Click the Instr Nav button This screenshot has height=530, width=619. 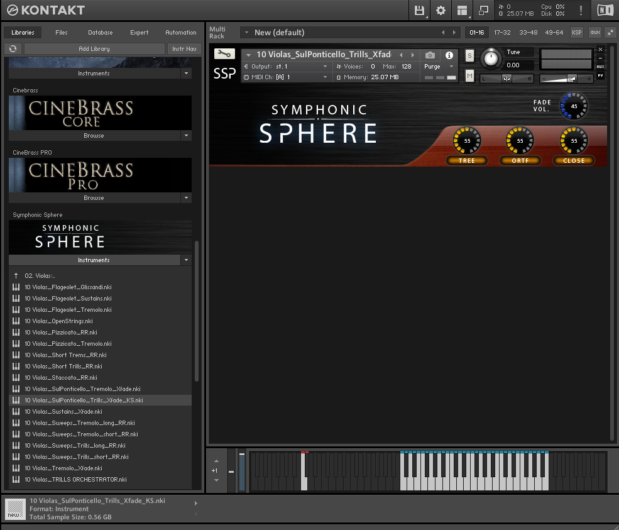click(x=184, y=48)
